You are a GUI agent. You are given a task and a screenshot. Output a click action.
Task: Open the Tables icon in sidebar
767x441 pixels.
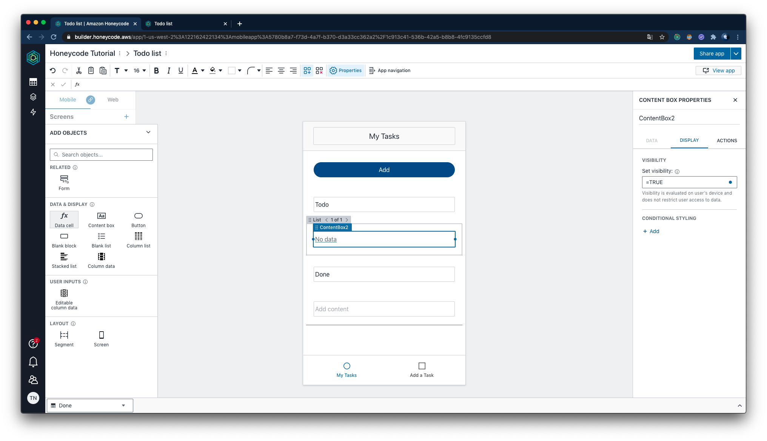click(x=33, y=82)
